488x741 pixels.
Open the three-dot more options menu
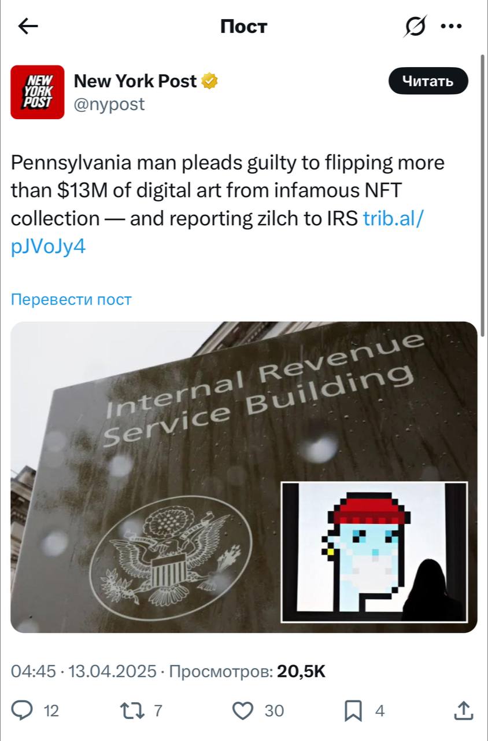point(451,26)
